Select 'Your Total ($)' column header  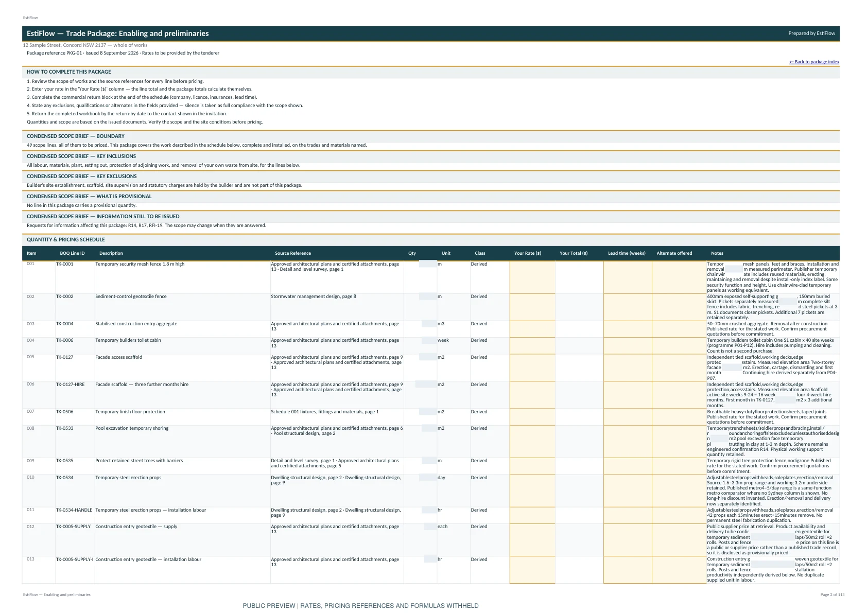click(x=574, y=253)
